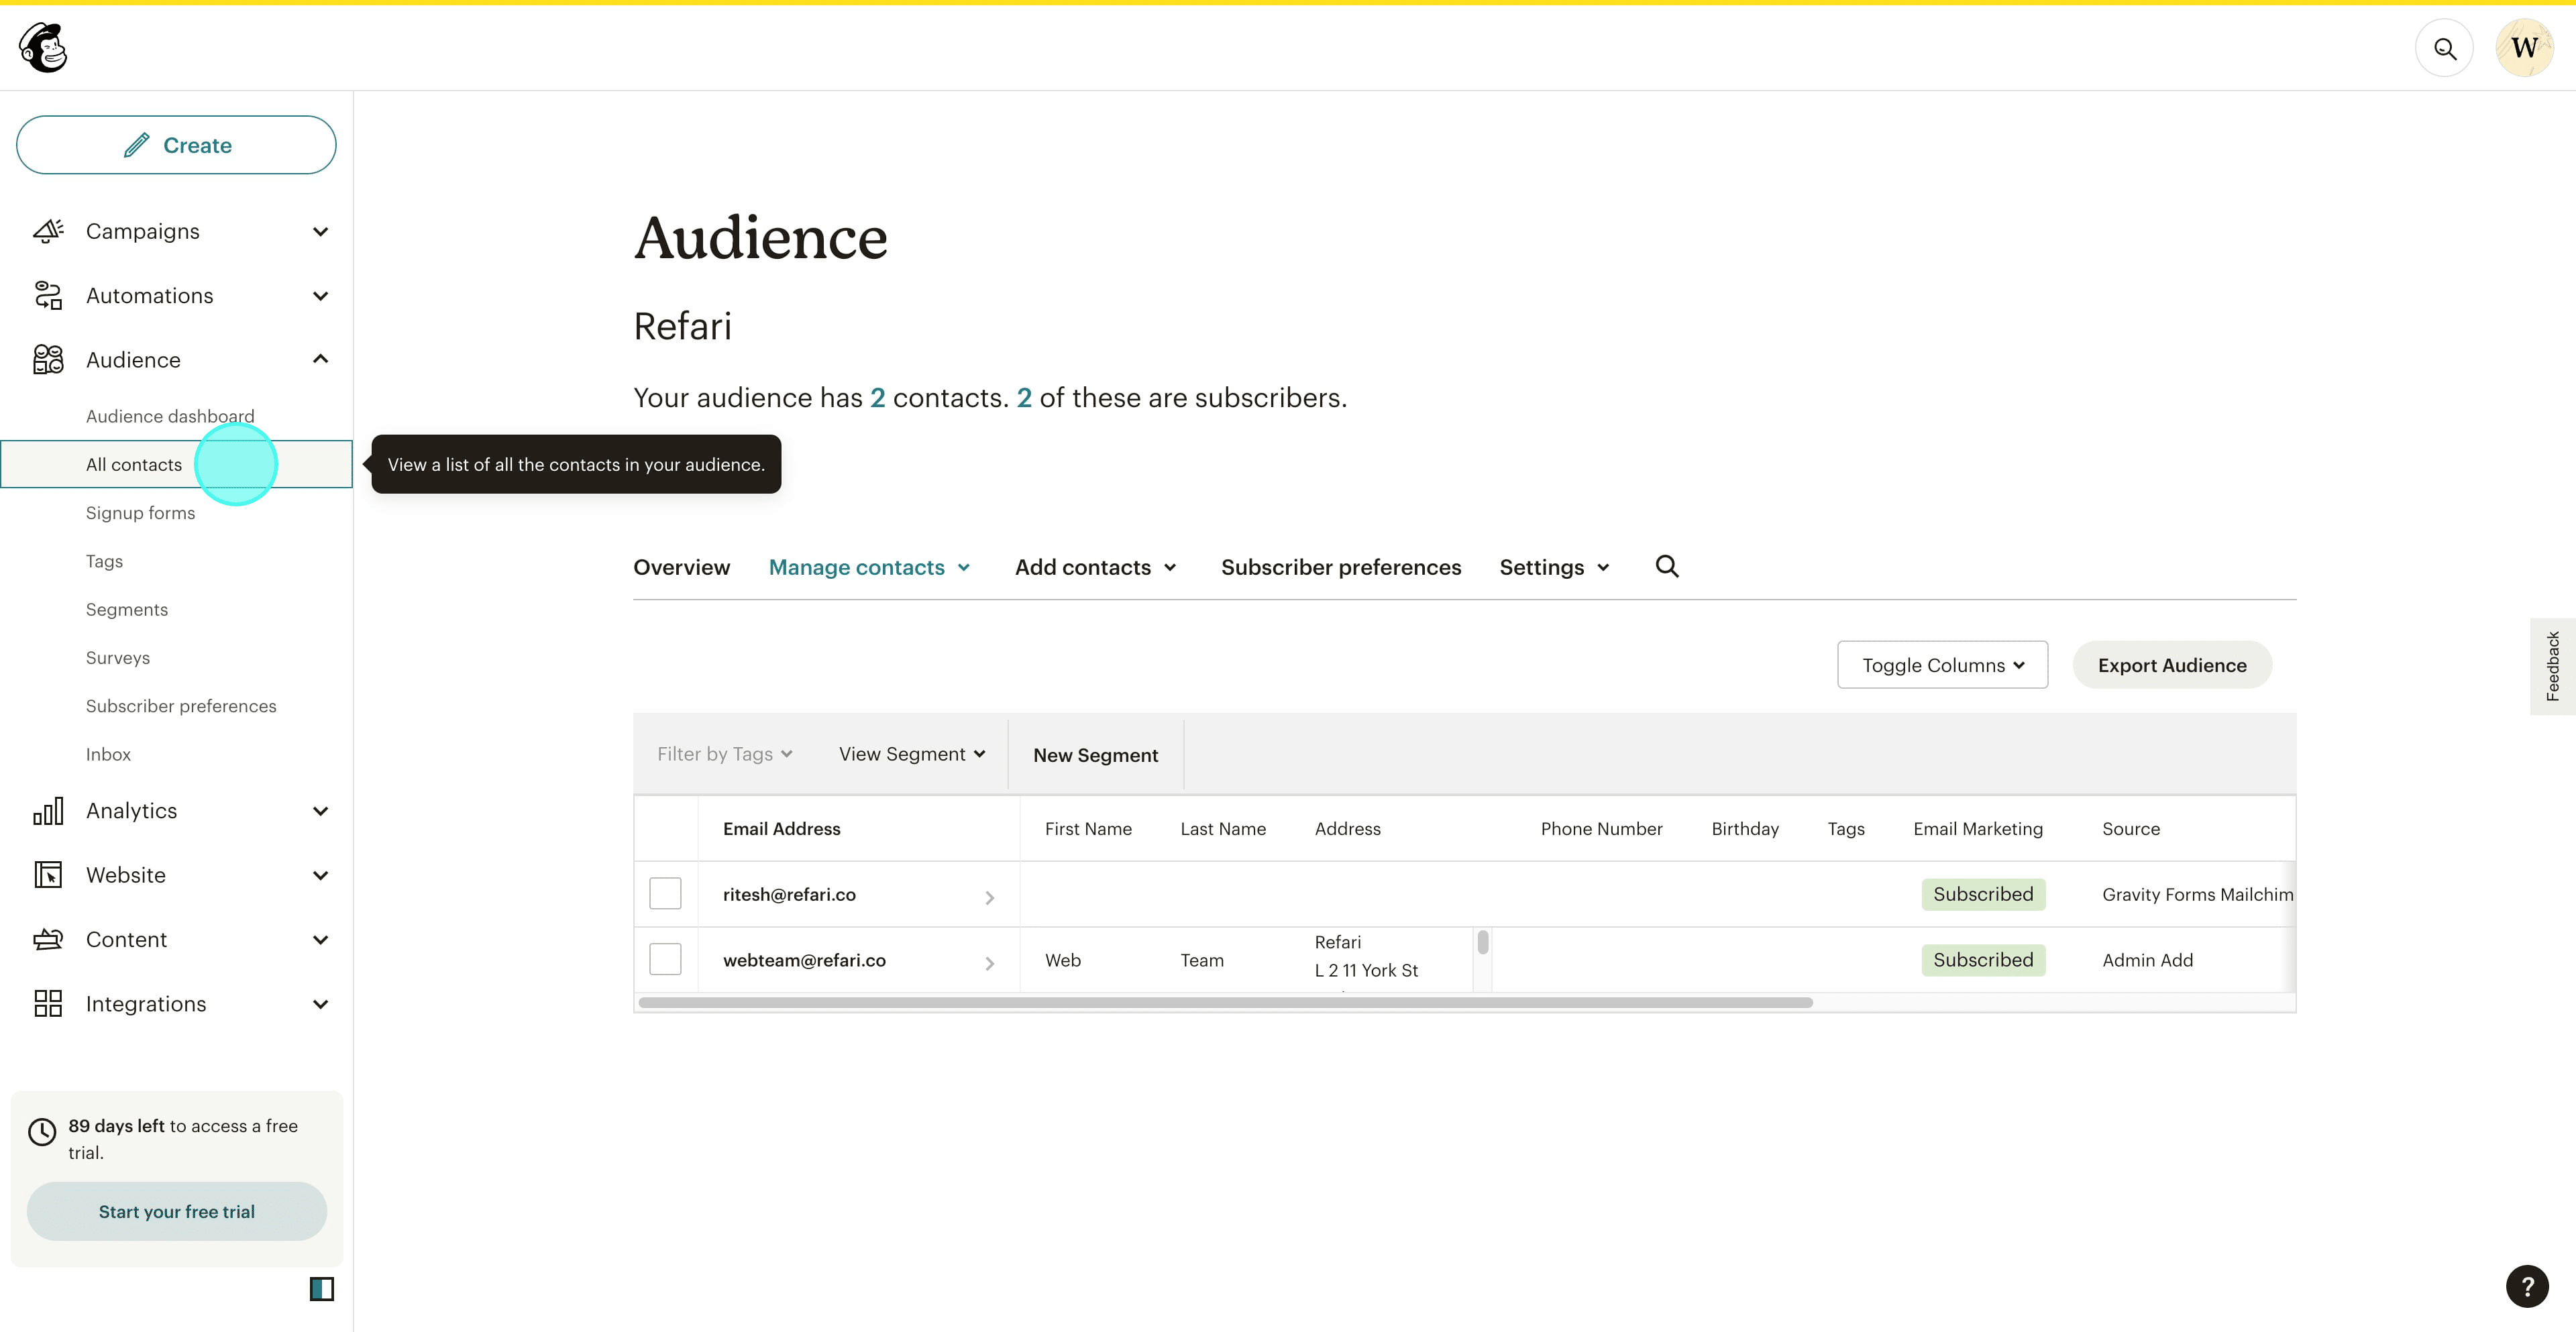2576x1332 pixels.
Task: Open Surveys in the sidebar
Action: click(x=118, y=658)
